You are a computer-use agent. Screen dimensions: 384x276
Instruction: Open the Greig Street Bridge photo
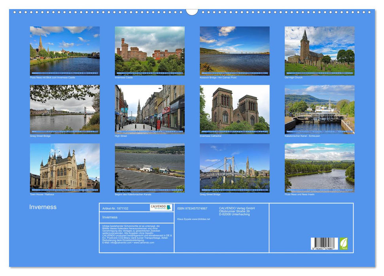tap(64, 110)
